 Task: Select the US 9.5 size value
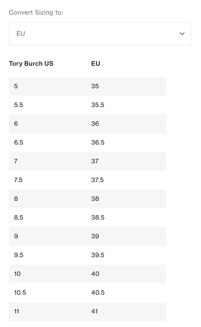[19, 255]
